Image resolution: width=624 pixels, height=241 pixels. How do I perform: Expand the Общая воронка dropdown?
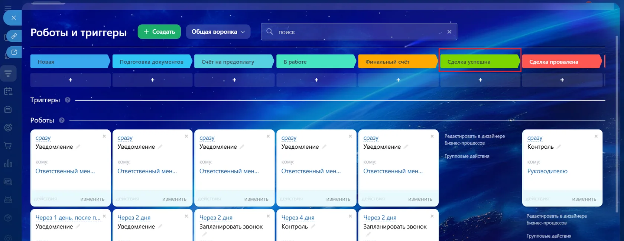[x=218, y=32]
